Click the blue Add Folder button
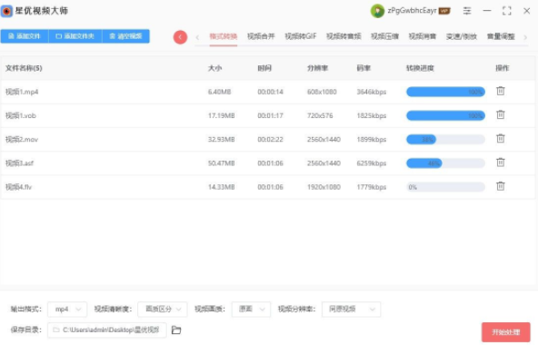538x345 pixels. [x=75, y=36]
